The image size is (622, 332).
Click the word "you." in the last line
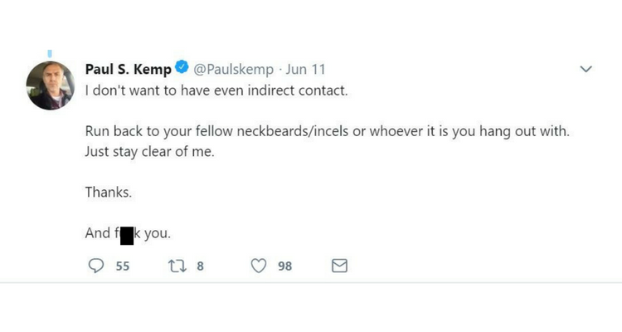tap(157, 233)
